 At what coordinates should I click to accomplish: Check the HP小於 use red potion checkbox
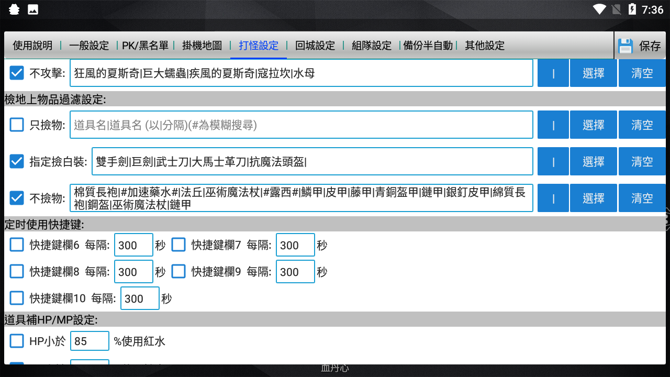(17, 341)
